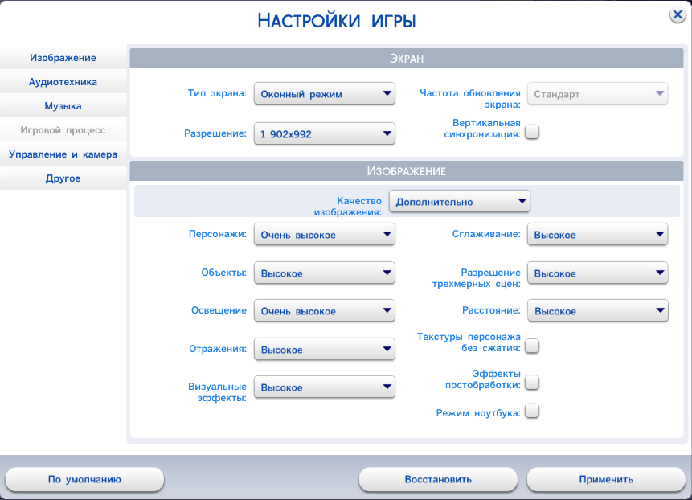The height and width of the screenshot is (500, 692).
Task: Apply settings with Применить button
Action: (606, 479)
